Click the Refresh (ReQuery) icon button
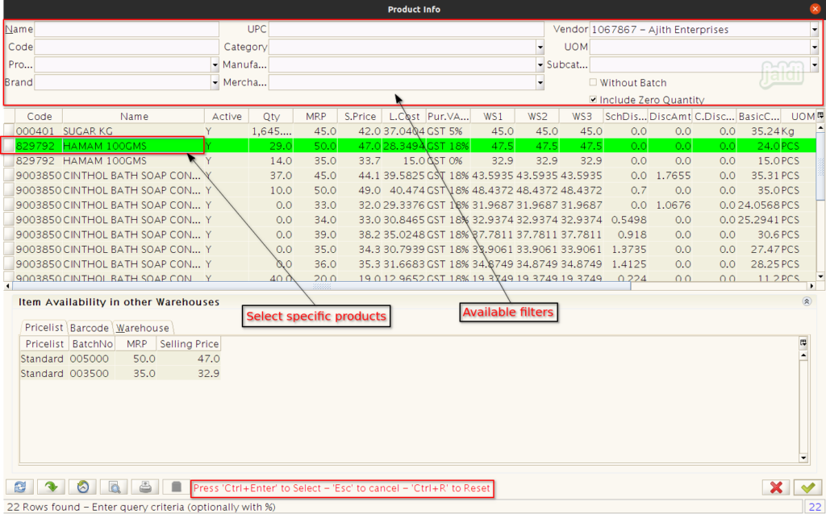This screenshot has width=826, height=514. pos(19,487)
